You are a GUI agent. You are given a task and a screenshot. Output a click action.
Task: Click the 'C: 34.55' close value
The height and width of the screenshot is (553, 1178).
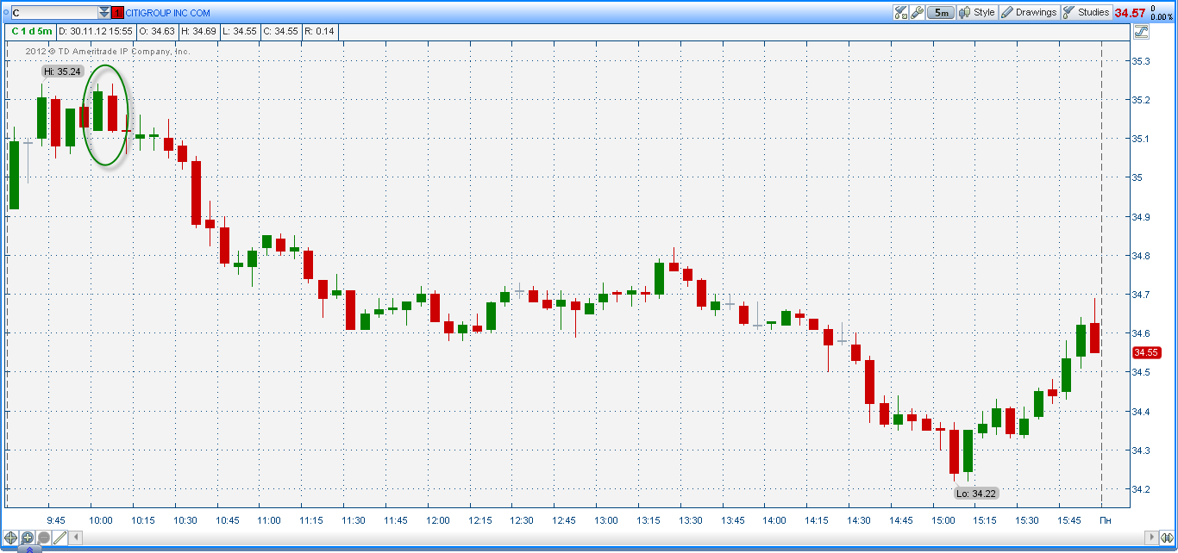click(x=280, y=31)
